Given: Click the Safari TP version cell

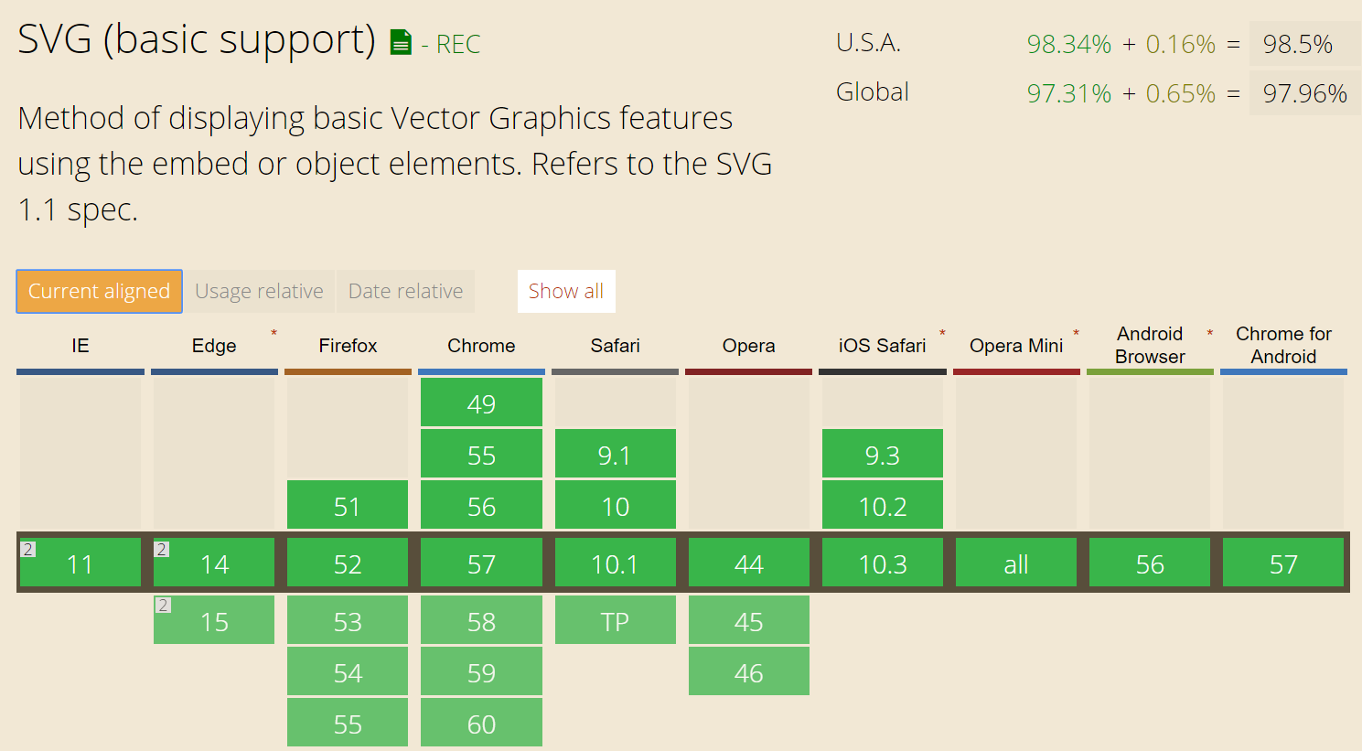Looking at the screenshot, I should (x=615, y=620).
